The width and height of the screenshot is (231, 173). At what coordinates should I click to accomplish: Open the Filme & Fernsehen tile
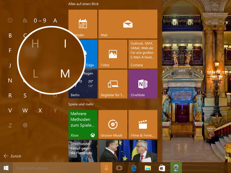pyautogui.click(x=143, y=125)
